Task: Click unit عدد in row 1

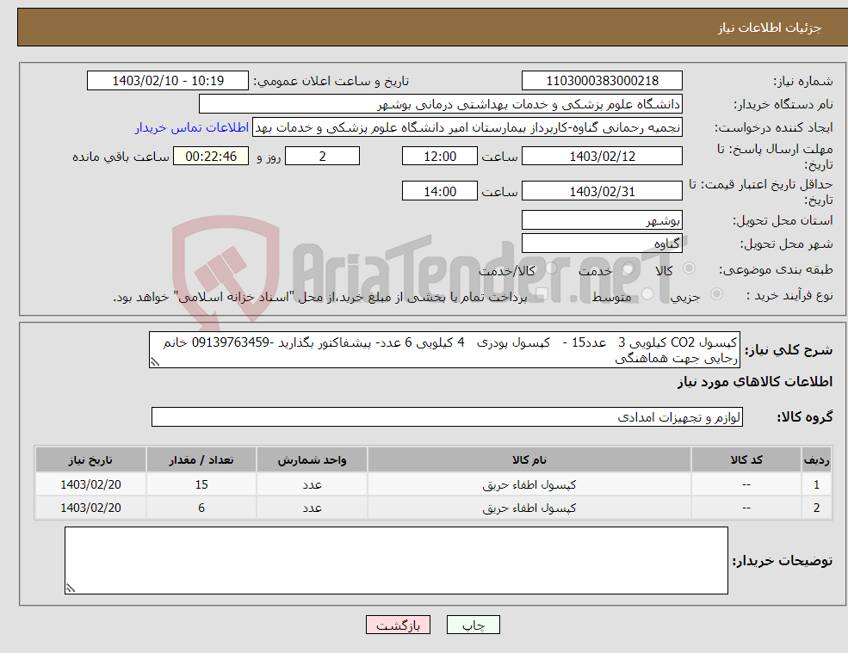Action: point(312,484)
